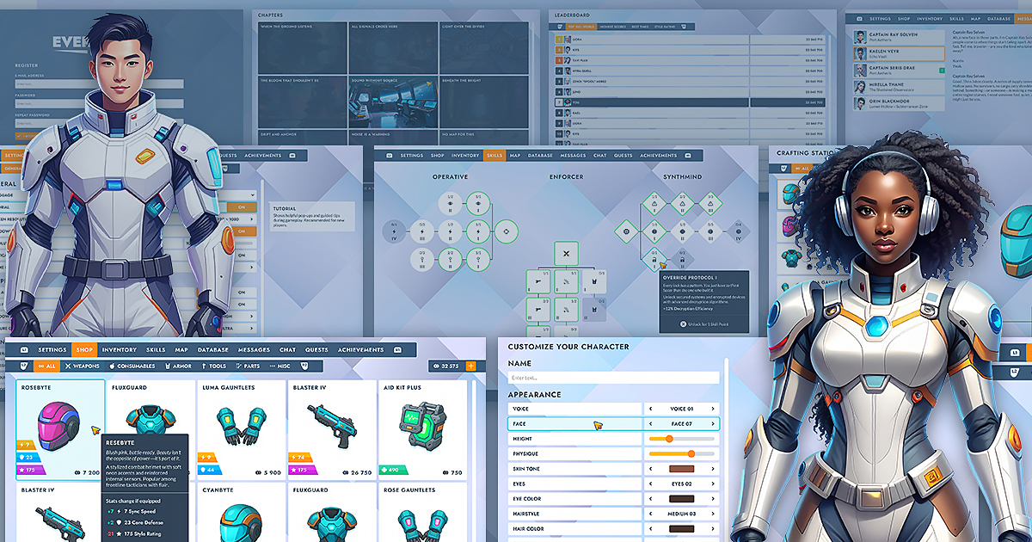Click Unlock for 1 Skill Point
This screenshot has width=1032, height=542.
pos(703,324)
